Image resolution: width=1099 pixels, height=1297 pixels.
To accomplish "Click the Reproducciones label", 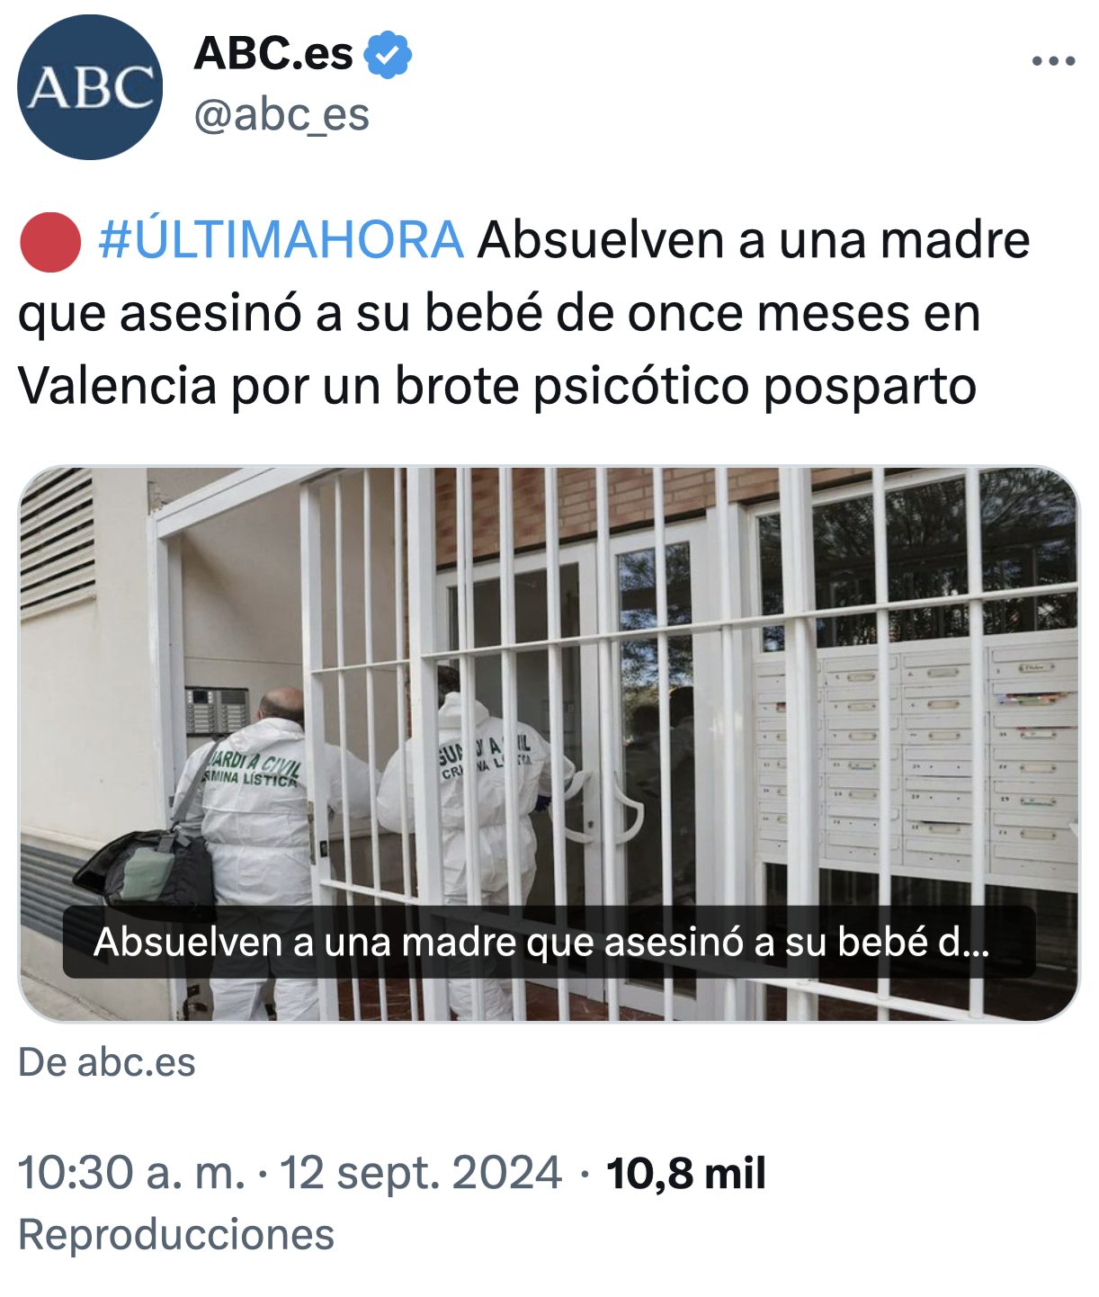I will (176, 1234).
